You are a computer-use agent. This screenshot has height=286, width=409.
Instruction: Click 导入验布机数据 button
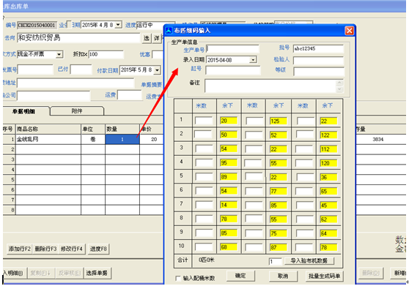tap(309, 260)
